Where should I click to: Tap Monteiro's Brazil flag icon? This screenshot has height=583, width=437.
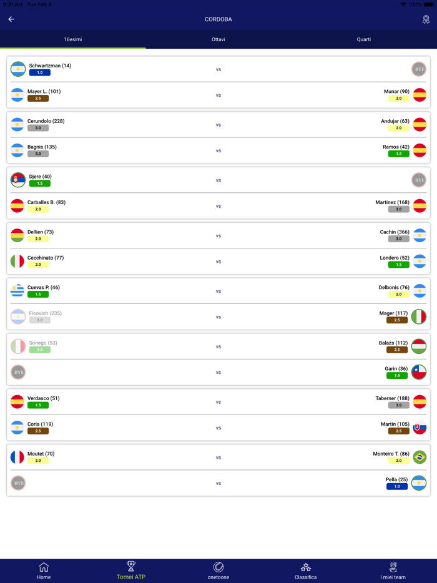tap(420, 458)
